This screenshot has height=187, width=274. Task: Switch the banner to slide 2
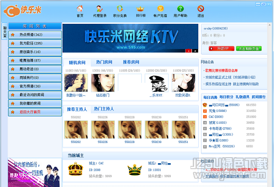click(x=195, y=51)
